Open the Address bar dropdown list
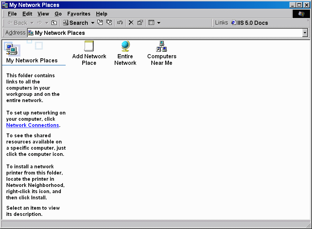Screen dimensions: 312x229 point(305,33)
